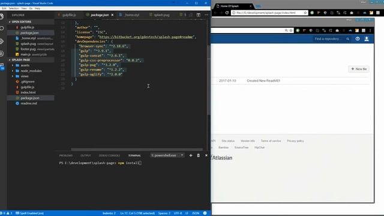The width and height of the screenshot is (384, 216).
Task: Close the Home Of Splash browser tab
Action: click(250, 6)
